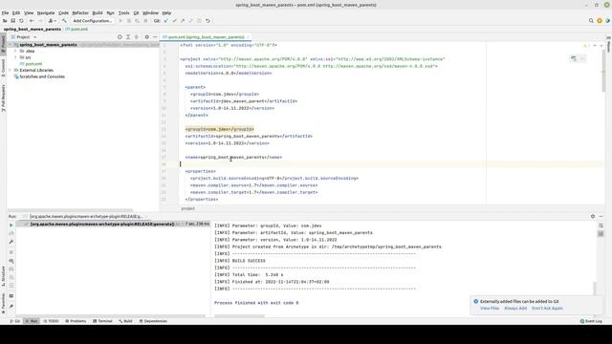Click the Git update project icon
The image size is (612, 344).
(x=166, y=21)
